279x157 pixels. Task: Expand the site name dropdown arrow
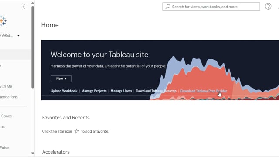click(18, 36)
